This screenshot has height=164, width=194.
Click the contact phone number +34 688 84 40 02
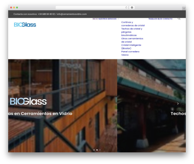point(46,14)
